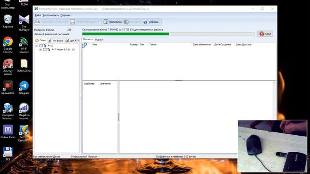Click the Выбранные элементы status bar text
The image size is (310, 174).
click(x=176, y=157)
